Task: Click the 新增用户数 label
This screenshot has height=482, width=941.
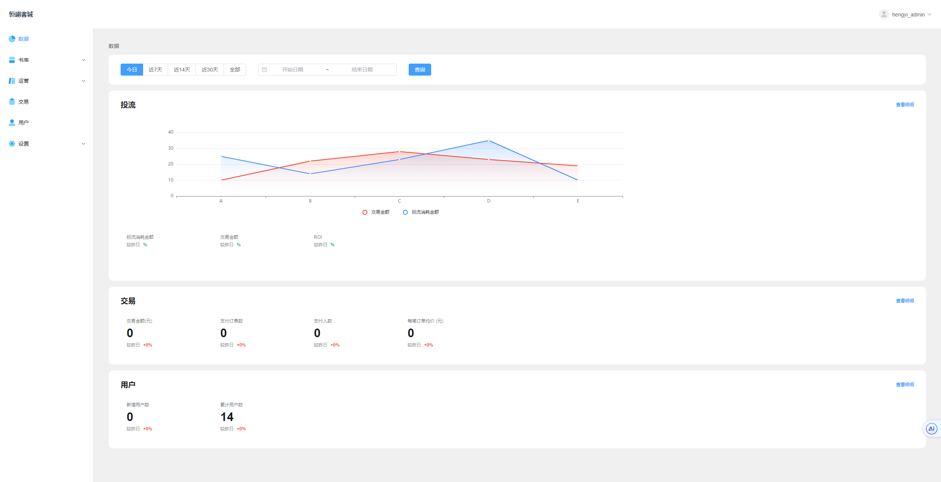Action: [138, 405]
